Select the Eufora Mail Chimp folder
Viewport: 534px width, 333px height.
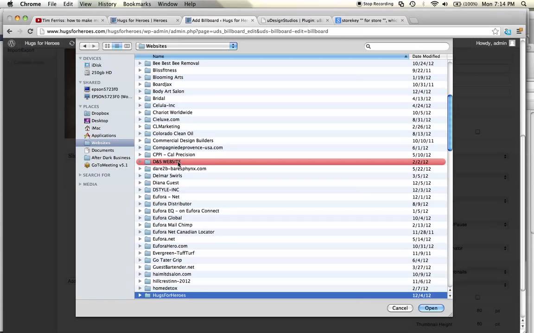point(291,225)
